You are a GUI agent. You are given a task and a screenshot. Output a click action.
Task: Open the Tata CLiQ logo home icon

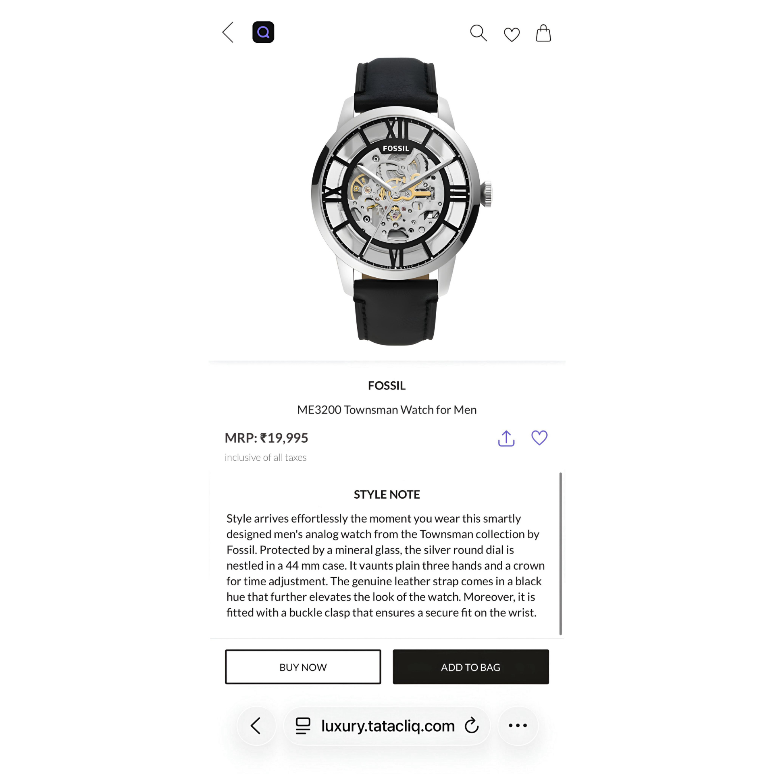[263, 32]
